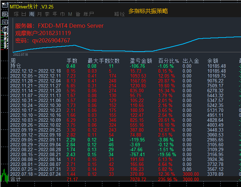This screenshot has width=241, height=187.
Task: Open the 年 yearly statistics tab
Action: [55, 14]
